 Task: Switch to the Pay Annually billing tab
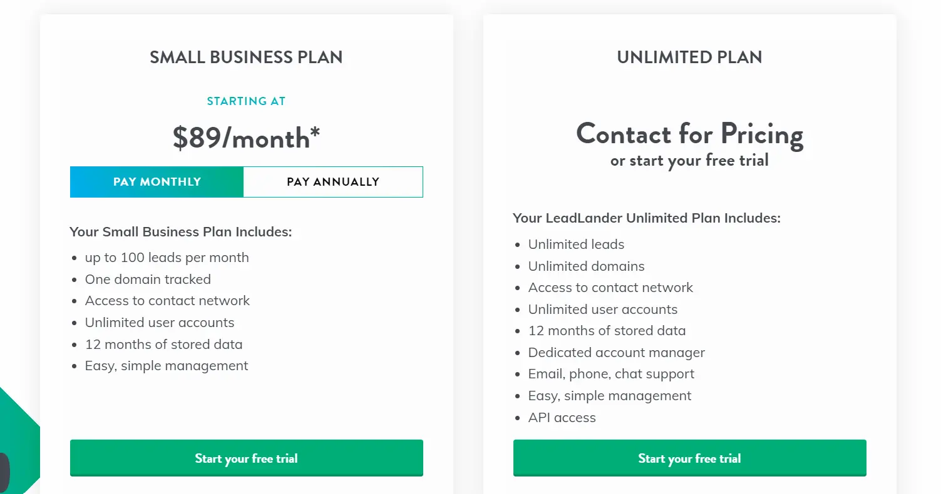click(333, 181)
